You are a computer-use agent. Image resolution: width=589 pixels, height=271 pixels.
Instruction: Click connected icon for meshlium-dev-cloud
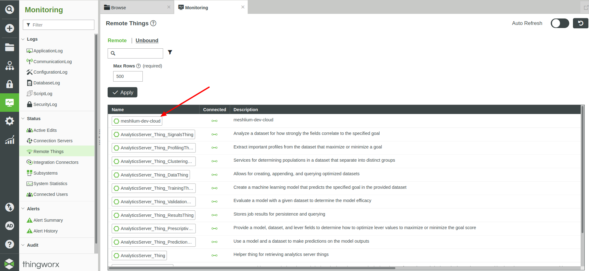click(214, 121)
